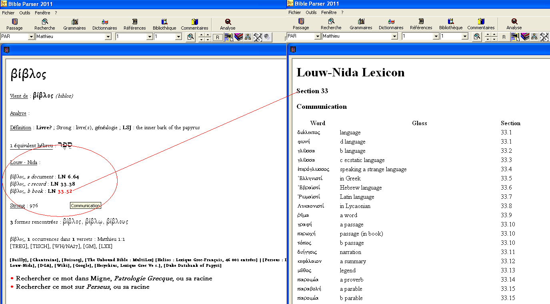Open the [Google] search link
The height and width of the screenshot is (304, 550).
coord(82,266)
